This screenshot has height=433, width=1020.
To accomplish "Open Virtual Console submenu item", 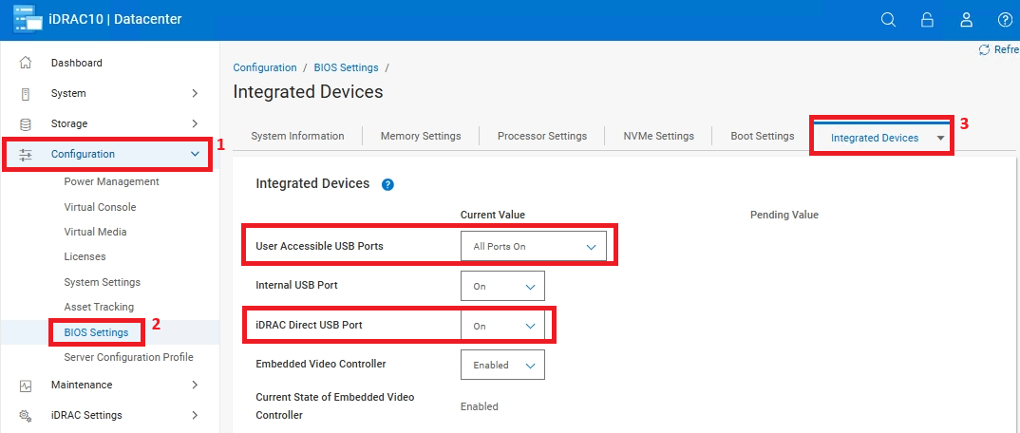I will pyautogui.click(x=100, y=207).
